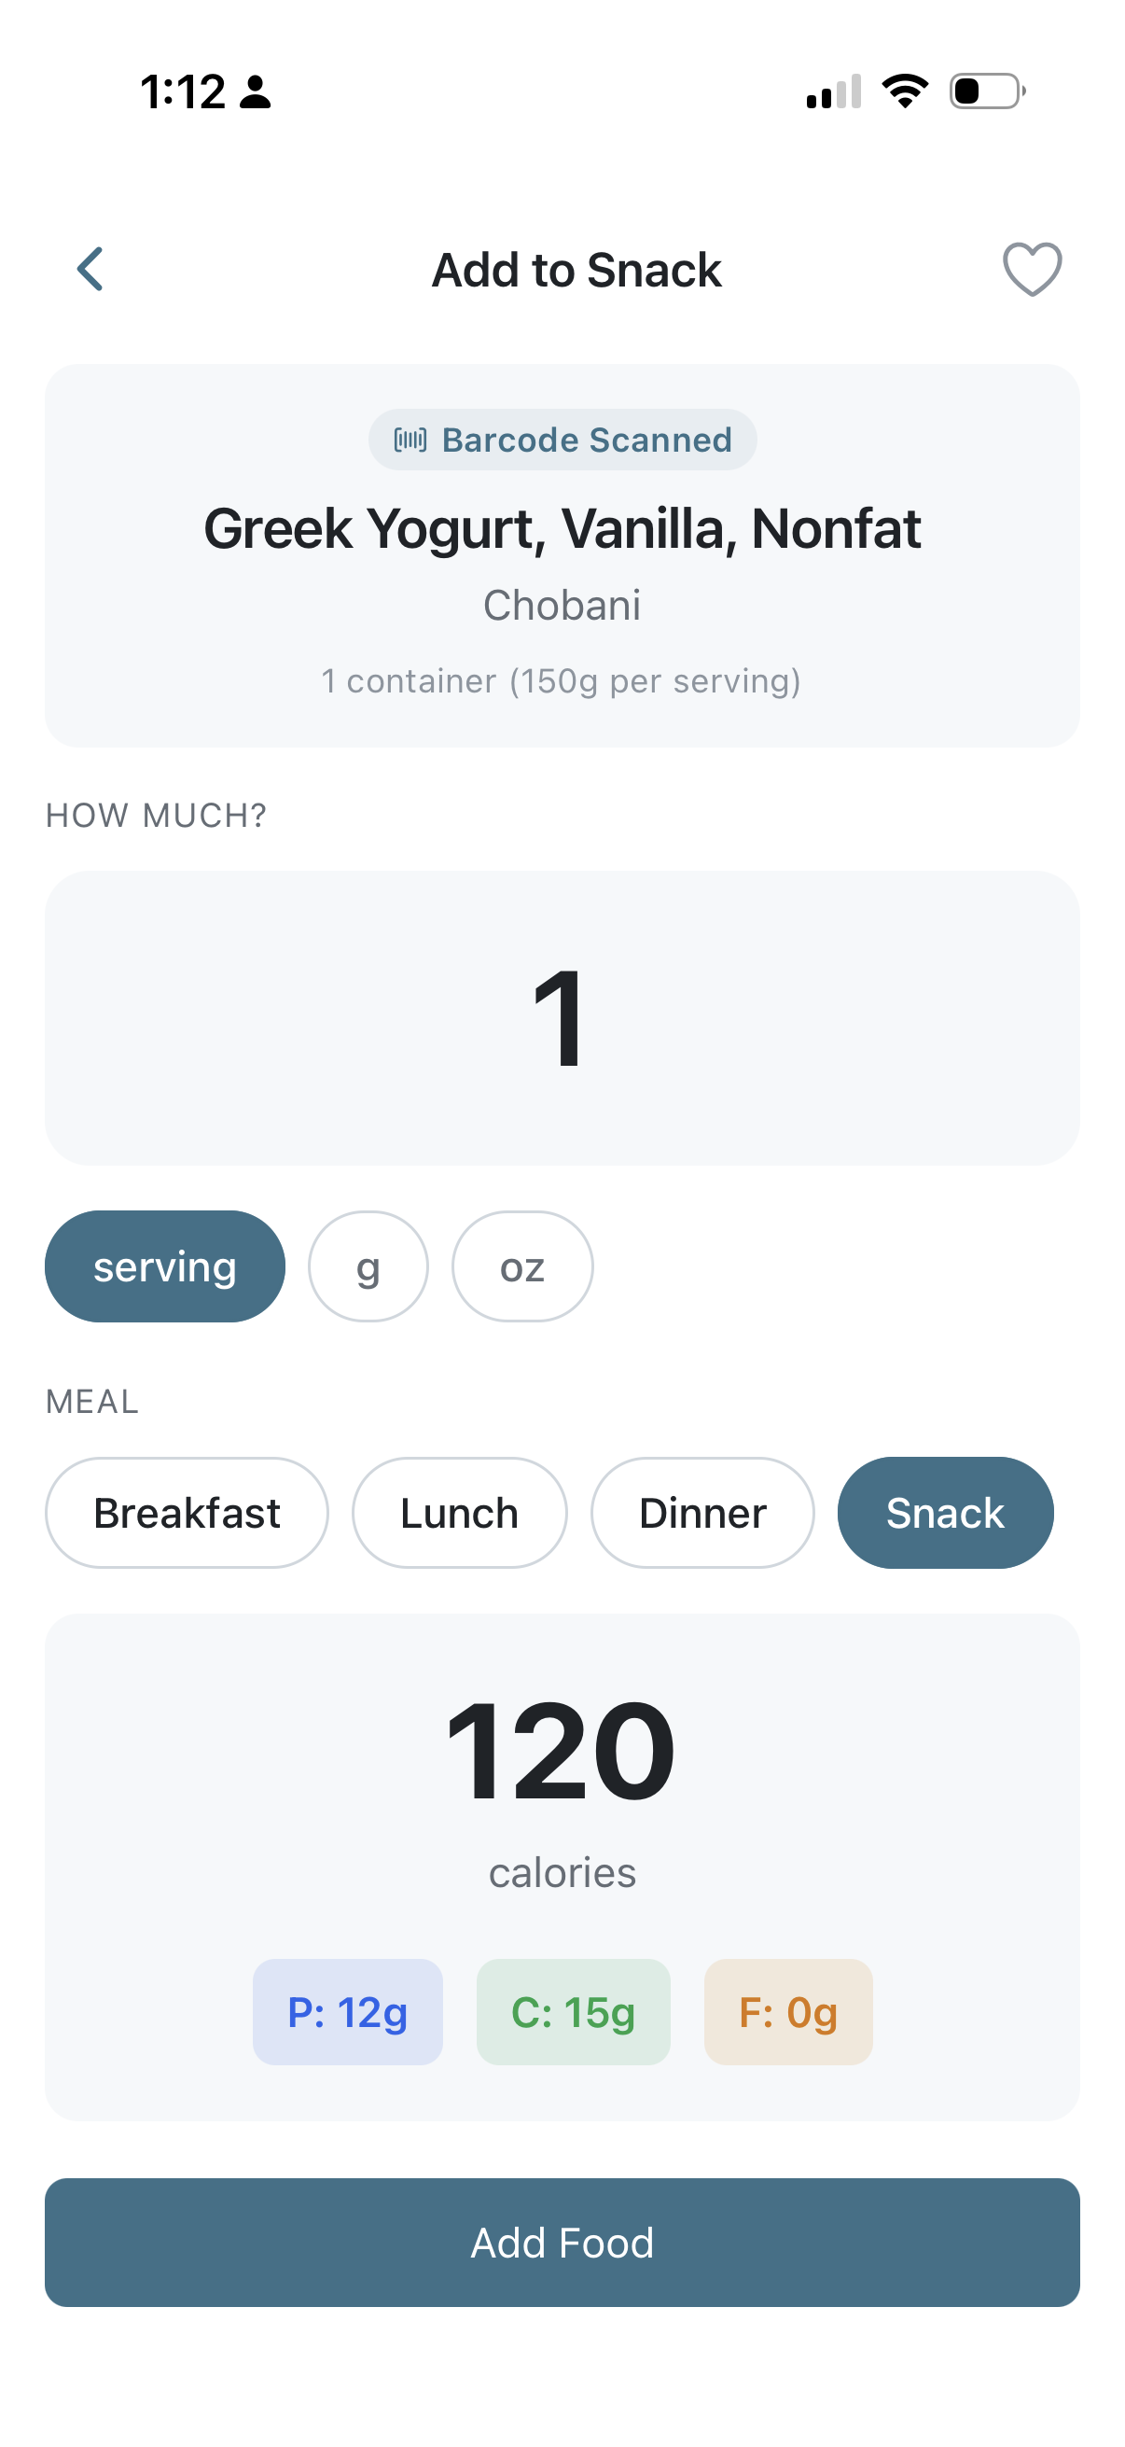Viewport: 1125px width, 2447px height.
Task: Tap the back chevron arrow
Action: pos(90,270)
